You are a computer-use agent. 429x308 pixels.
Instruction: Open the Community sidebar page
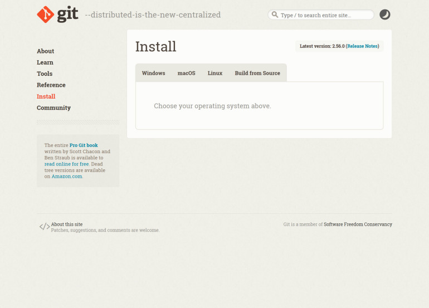(53, 108)
